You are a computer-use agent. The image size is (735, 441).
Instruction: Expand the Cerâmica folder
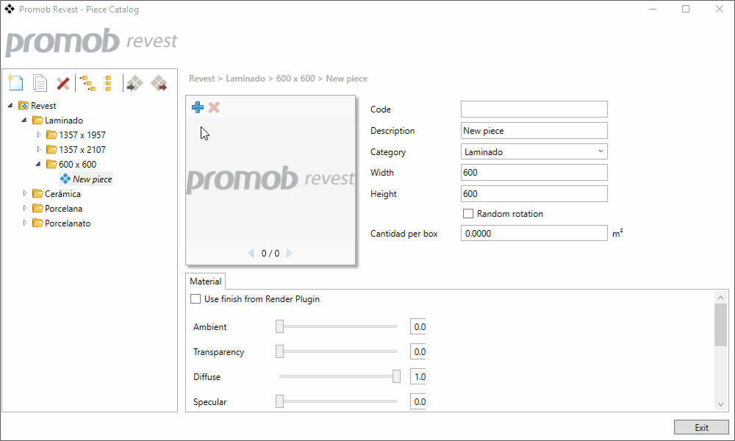[x=25, y=193]
